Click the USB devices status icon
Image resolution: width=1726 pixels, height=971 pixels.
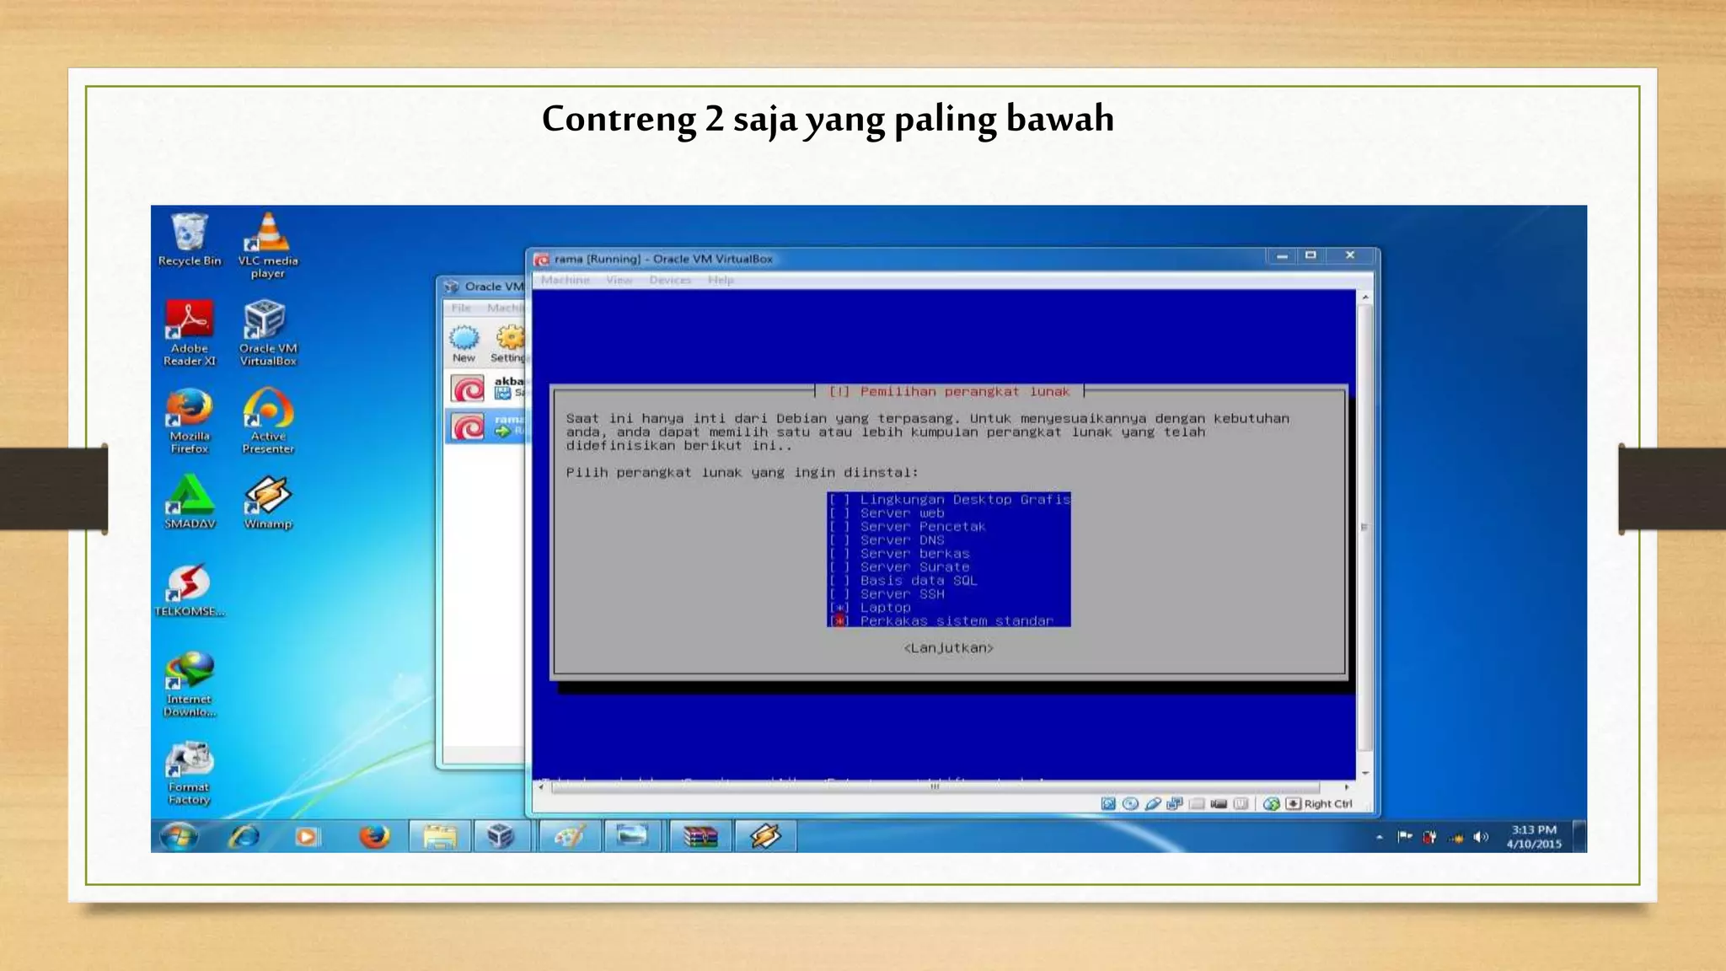click(1152, 804)
